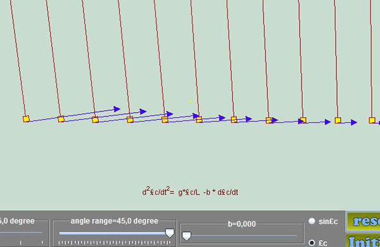
Task: Click the b damping slider thumb
Action: tap(186, 236)
